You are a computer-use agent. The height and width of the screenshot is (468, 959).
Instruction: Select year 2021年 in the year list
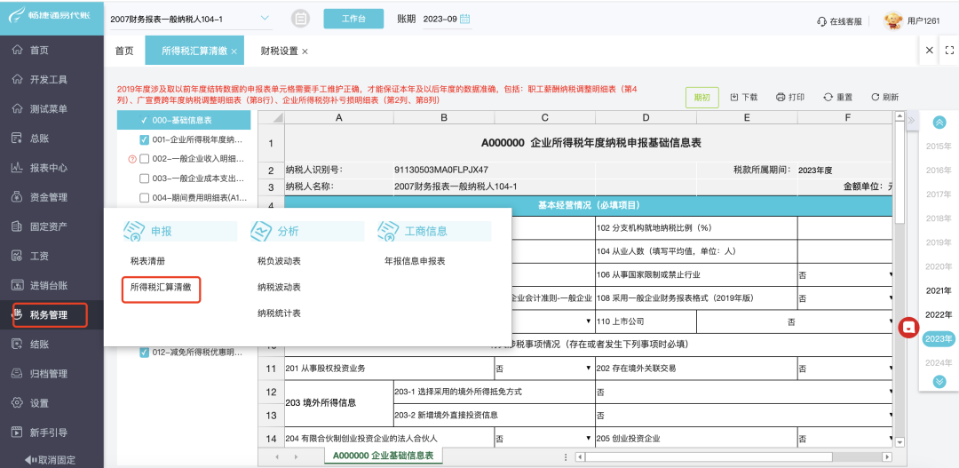(939, 290)
